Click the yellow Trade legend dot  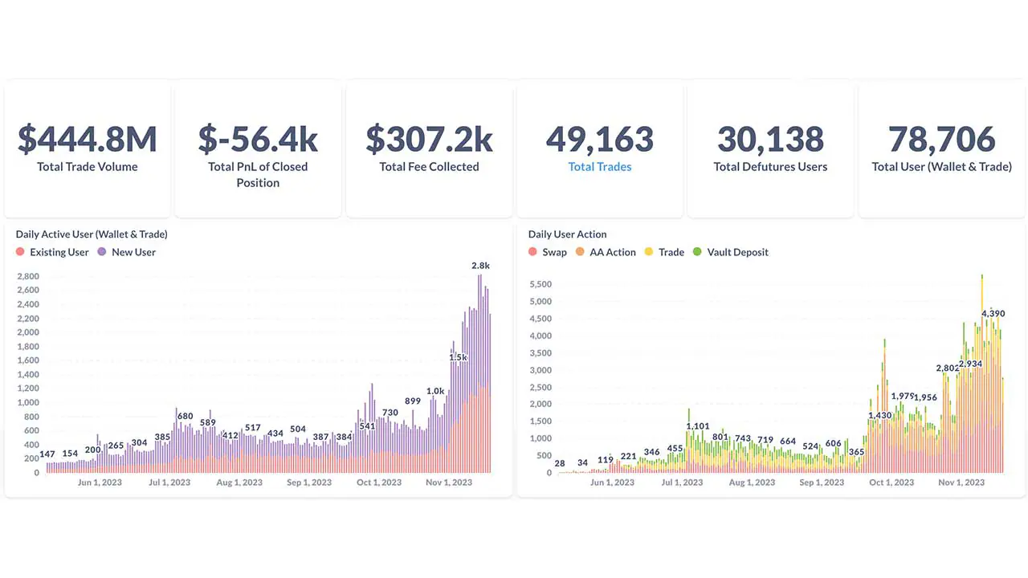click(x=649, y=252)
